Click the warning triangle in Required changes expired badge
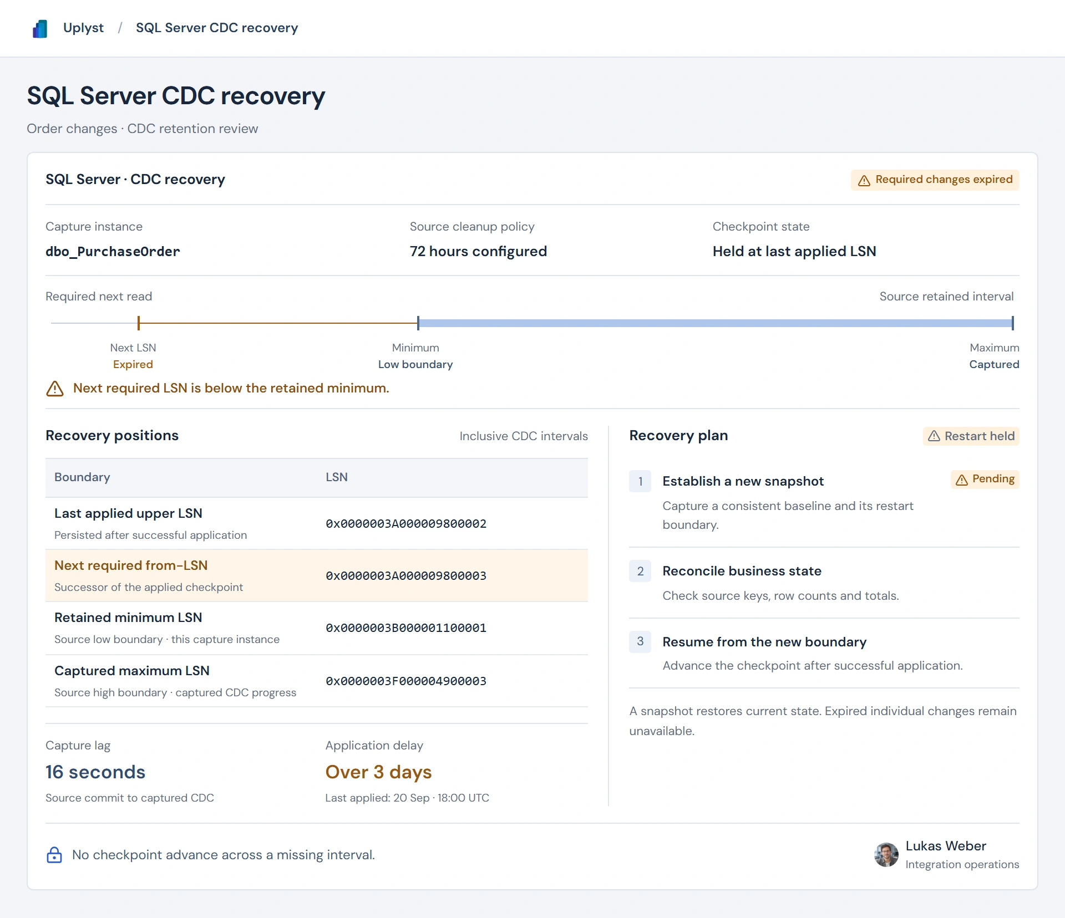This screenshot has width=1065, height=918. tap(864, 180)
